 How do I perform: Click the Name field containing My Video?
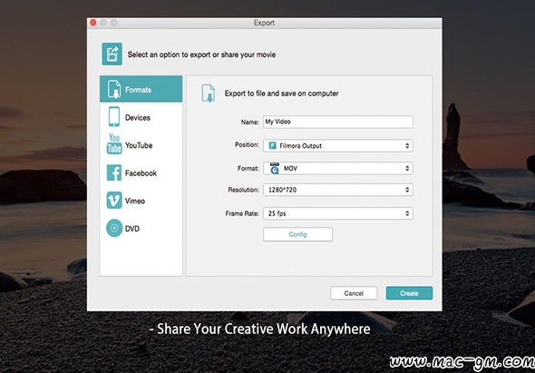click(338, 122)
